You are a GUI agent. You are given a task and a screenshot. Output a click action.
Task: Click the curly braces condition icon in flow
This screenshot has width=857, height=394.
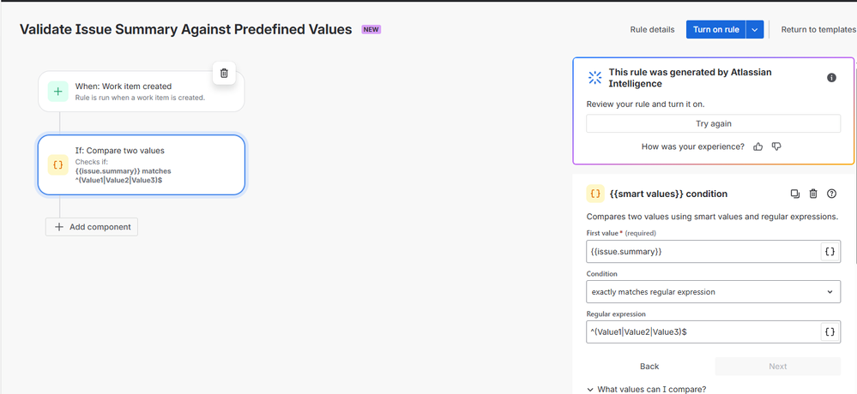[58, 164]
